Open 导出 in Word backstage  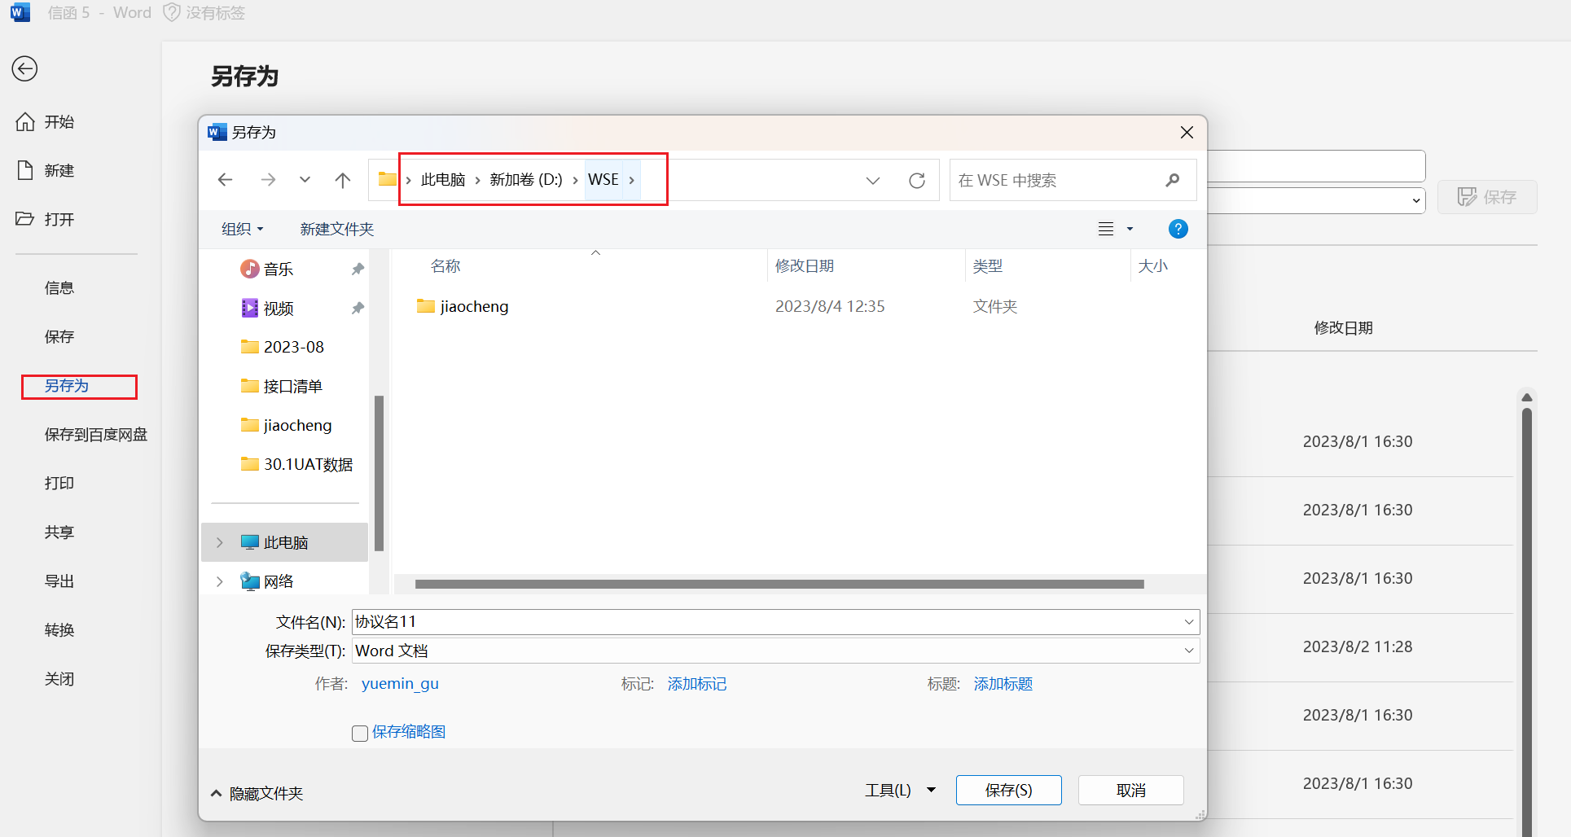(x=59, y=581)
